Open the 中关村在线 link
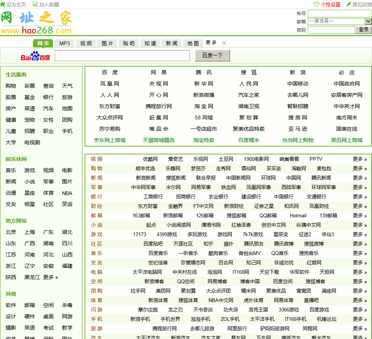This screenshot has height=339, width=372. [184, 272]
